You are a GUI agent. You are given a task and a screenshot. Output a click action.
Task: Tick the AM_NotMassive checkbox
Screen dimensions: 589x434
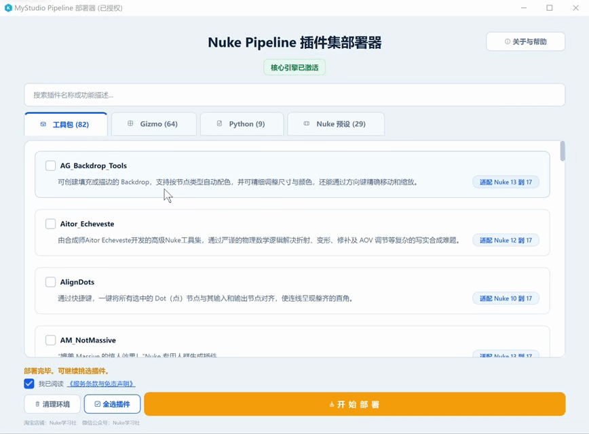50,340
